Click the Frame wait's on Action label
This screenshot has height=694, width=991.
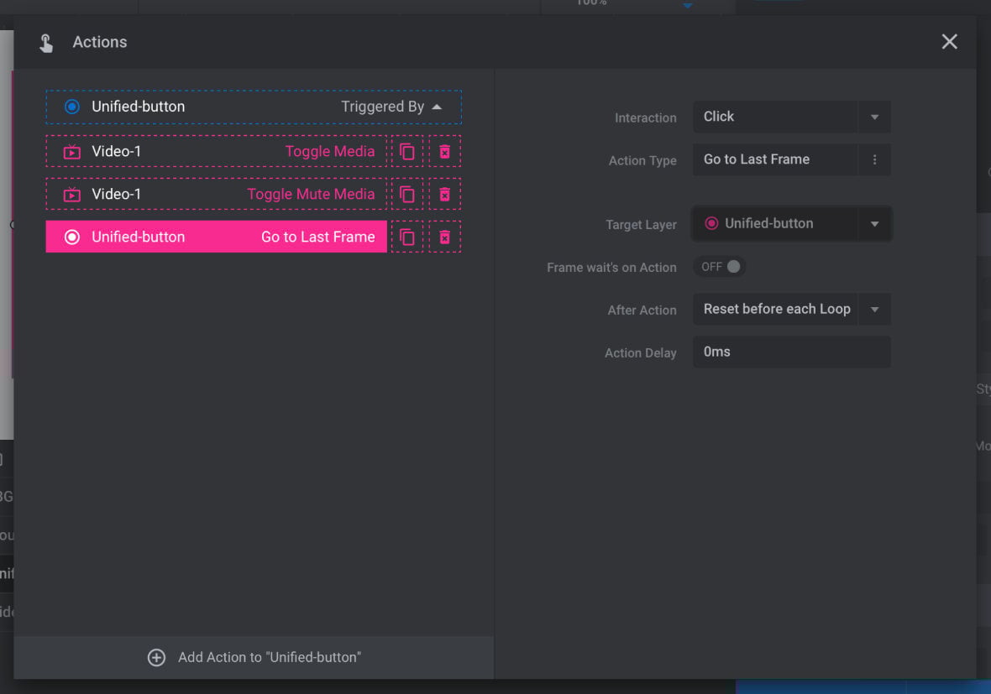point(611,268)
